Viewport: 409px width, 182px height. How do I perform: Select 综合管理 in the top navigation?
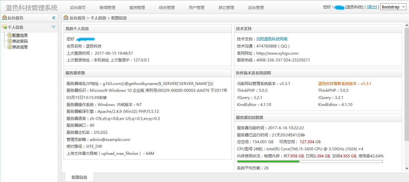click(x=167, y=7)
